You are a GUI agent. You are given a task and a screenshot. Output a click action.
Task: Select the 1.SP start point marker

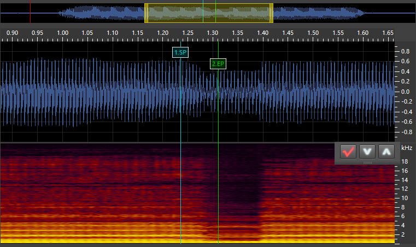click(x=180, y=52)
